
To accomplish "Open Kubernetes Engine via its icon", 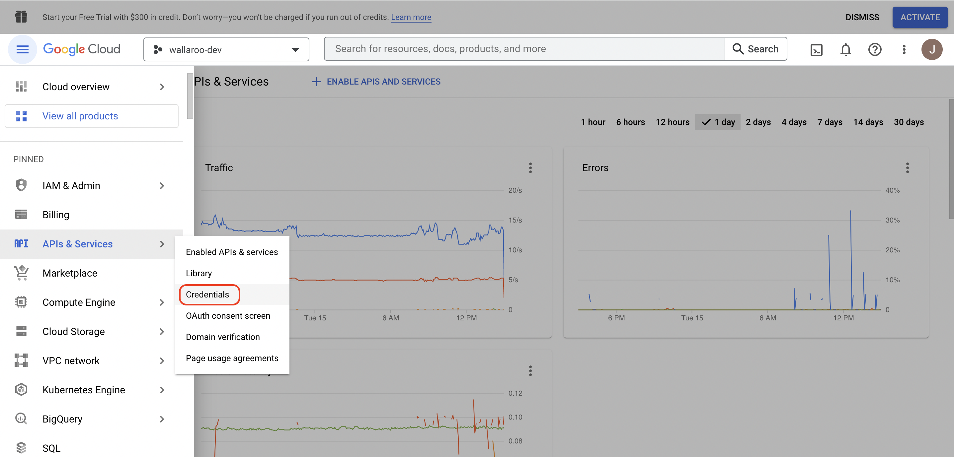I will (21, 389).
